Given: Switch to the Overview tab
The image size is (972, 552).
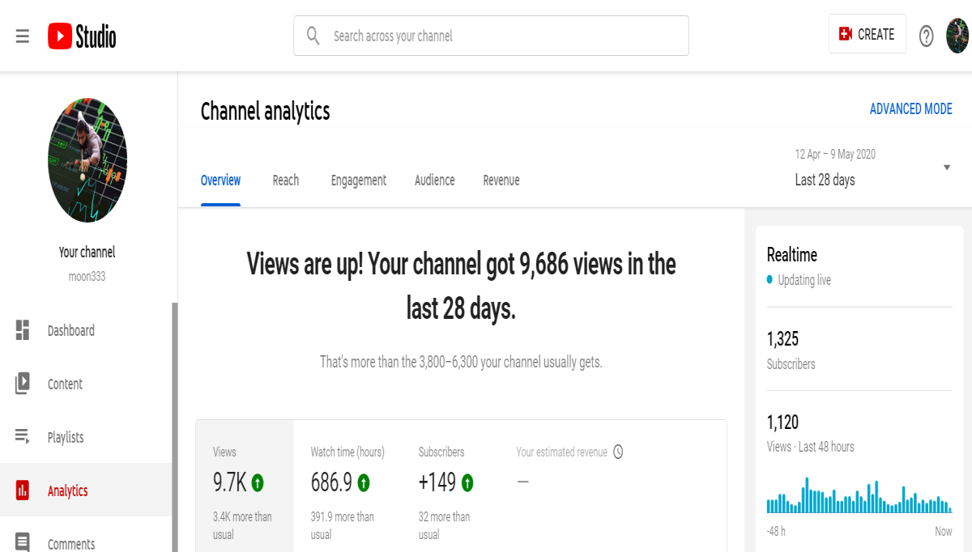Looking at the screenshot, I should [220, 180].
